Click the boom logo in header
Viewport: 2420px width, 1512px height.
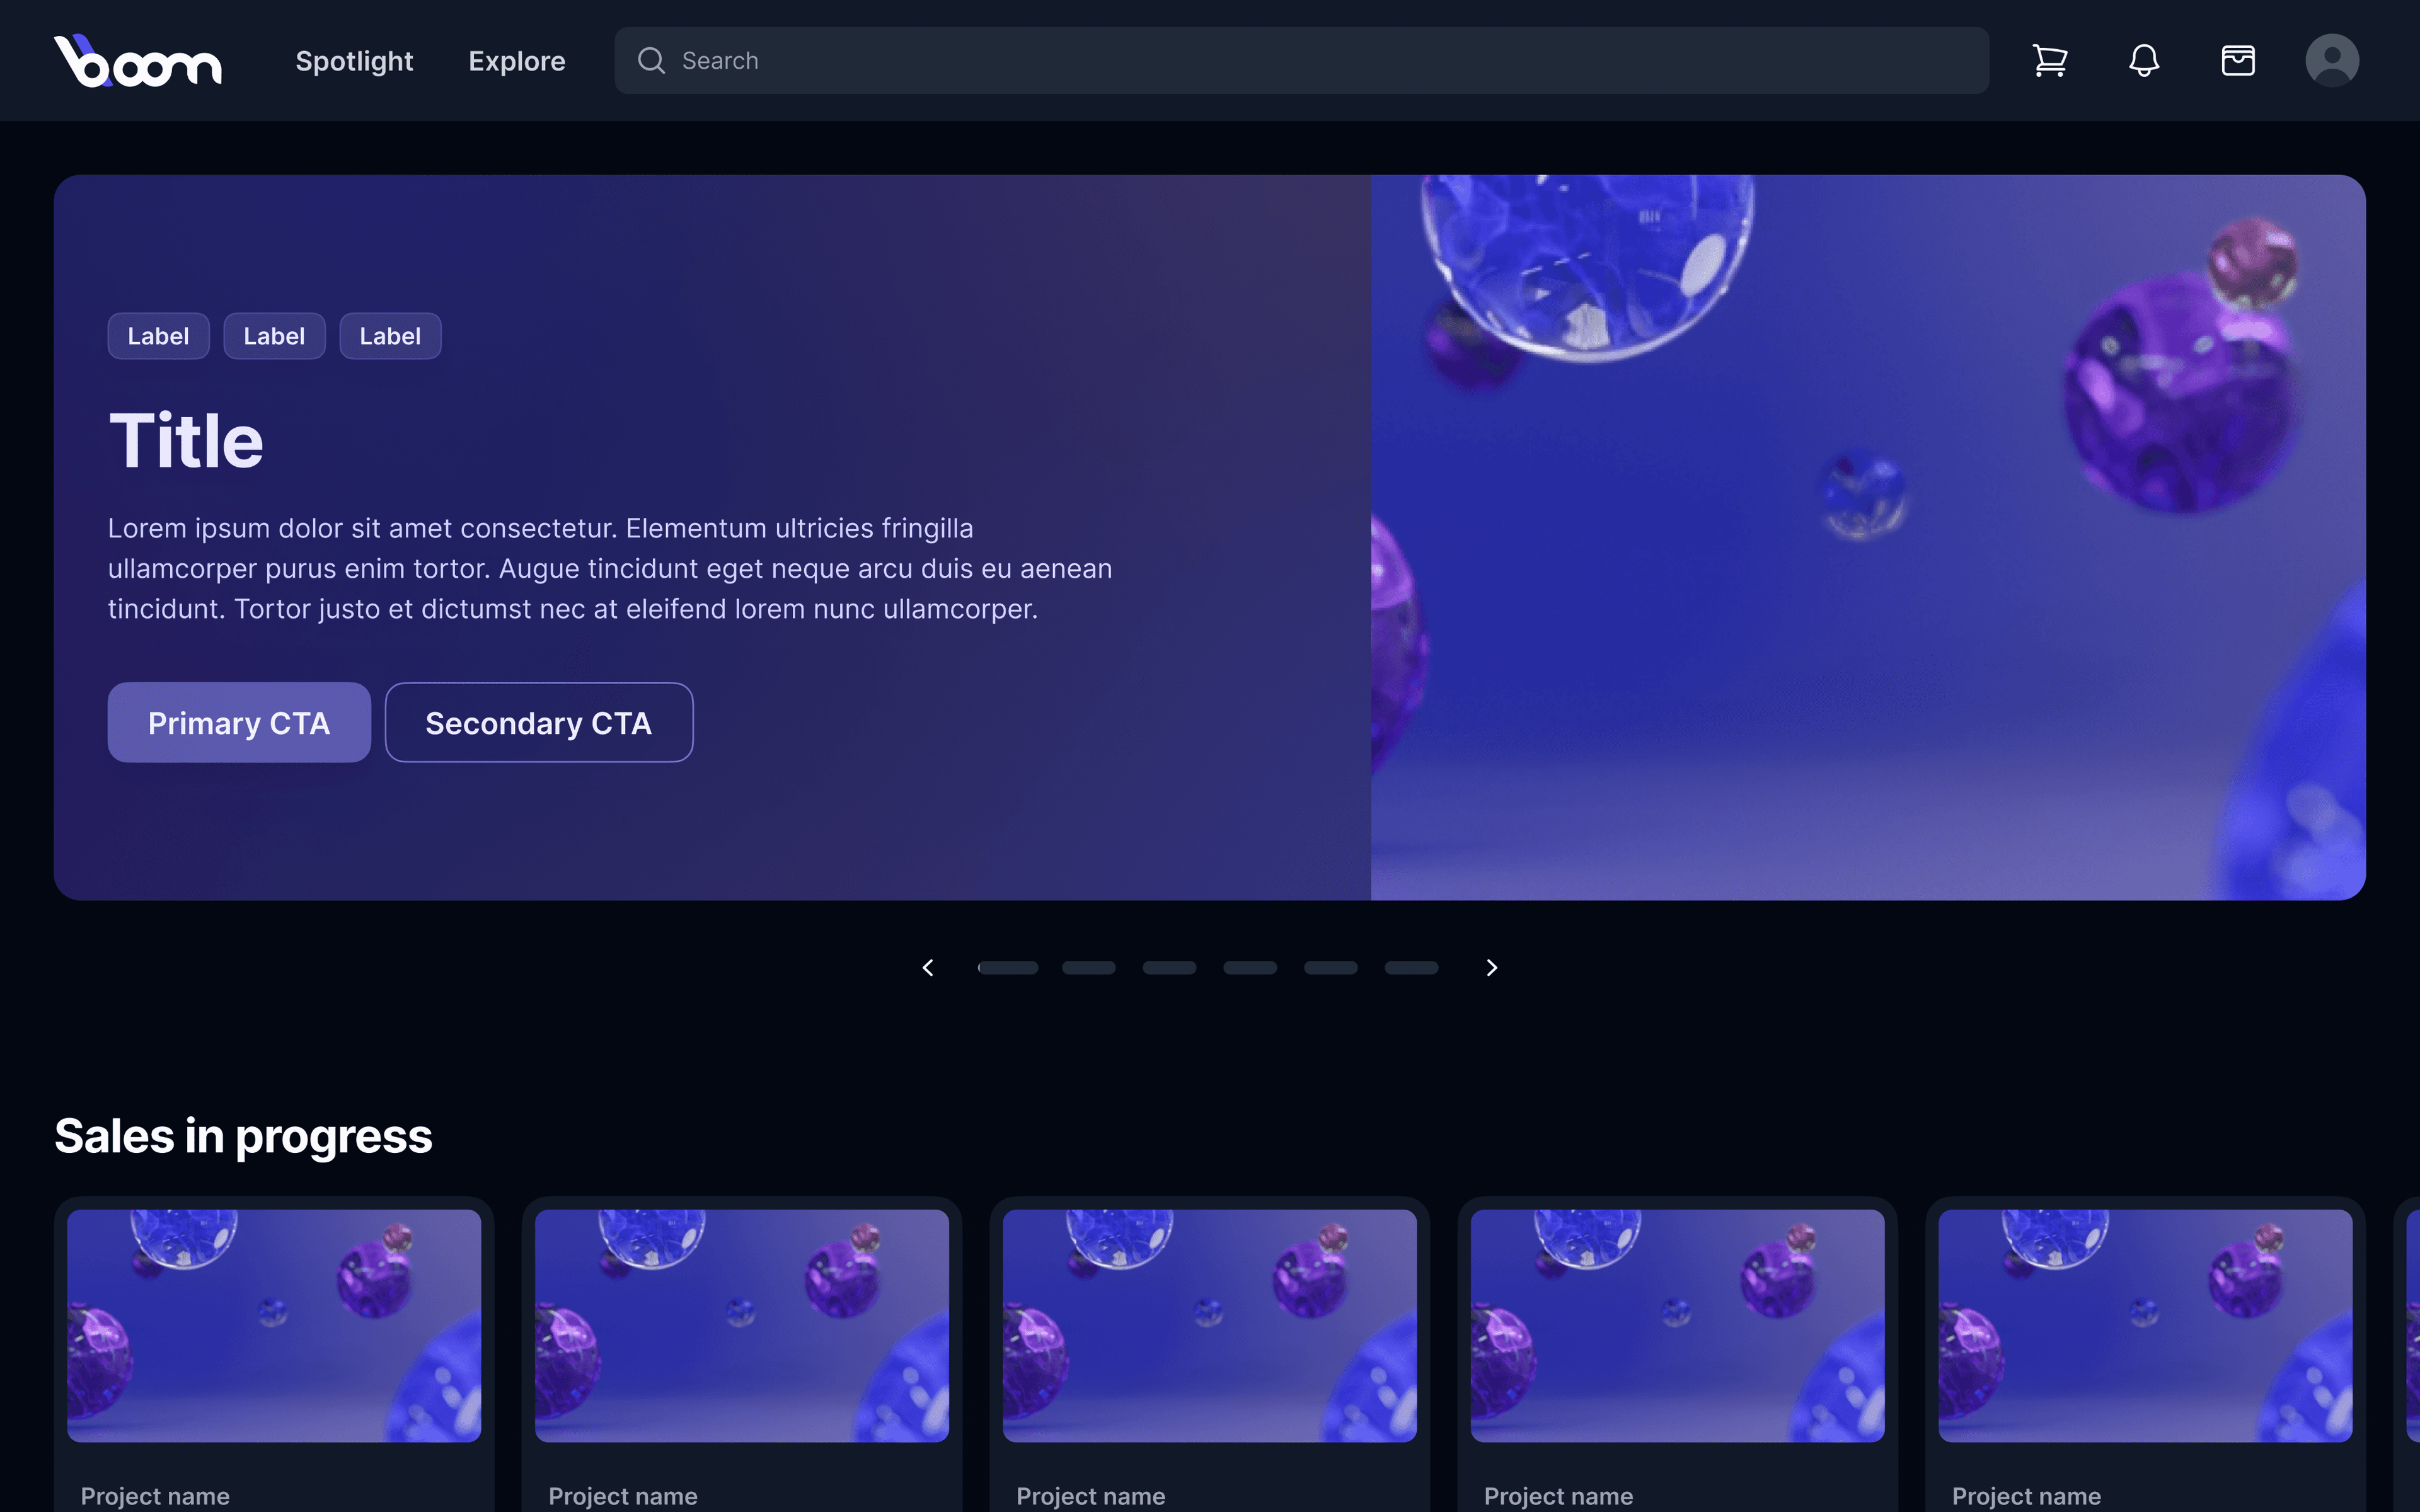[138, 61]
